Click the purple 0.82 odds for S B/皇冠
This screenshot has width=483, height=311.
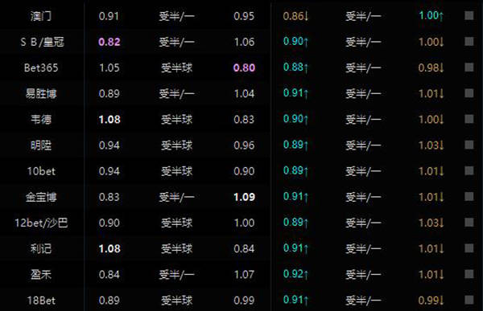(x=109, y=42)
